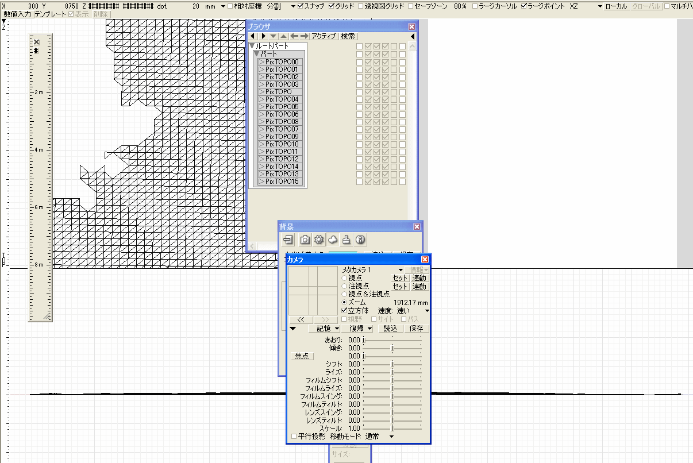Toggle the 立方体 checkbox in camera panel
Screen dimensions: 693x463
(345, 310)
